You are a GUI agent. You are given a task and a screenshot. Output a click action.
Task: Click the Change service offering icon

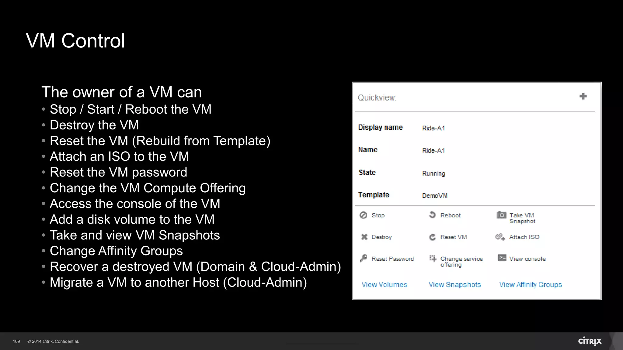[x=433, y=259]
